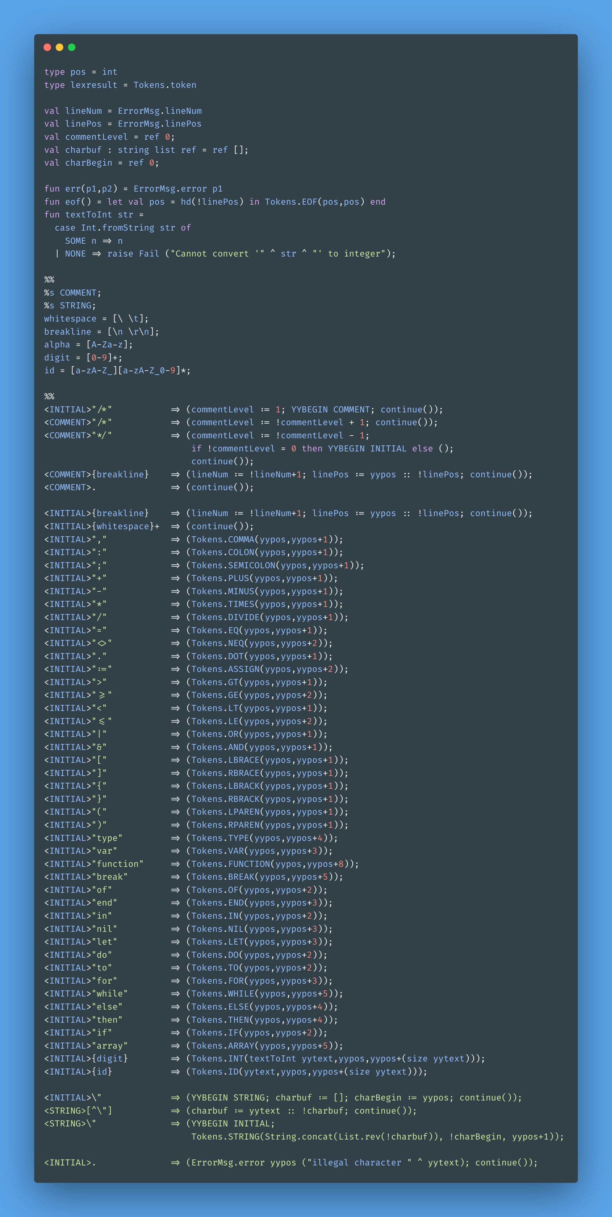Click the Tokens.LE rule
This screenshot has height=1217, width=612.
[x=186, y=721]
